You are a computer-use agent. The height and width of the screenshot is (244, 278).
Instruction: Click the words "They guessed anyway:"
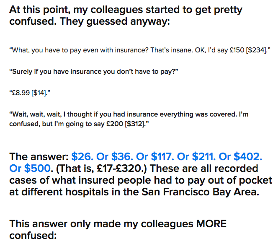[115, 21]
